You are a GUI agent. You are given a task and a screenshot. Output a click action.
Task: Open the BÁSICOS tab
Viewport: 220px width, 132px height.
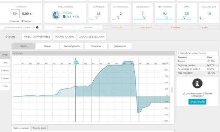(11, 37)
